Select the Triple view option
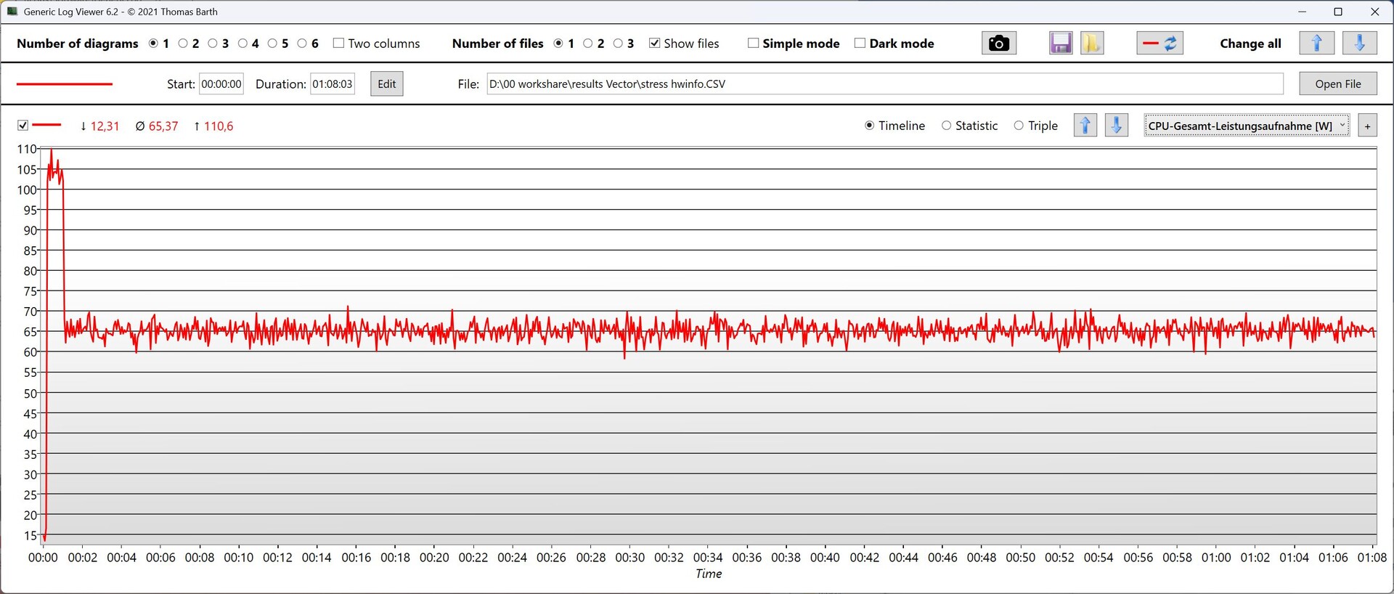1394x594 pixels. coord(1019,126)
